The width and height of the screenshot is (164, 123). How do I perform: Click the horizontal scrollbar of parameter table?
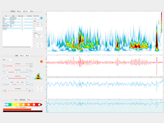[x=17, y=47]
